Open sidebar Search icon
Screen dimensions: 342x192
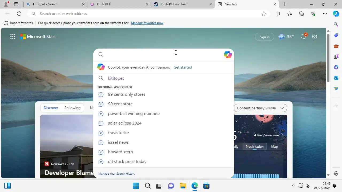pyautogui.click(x=336, y=25)
